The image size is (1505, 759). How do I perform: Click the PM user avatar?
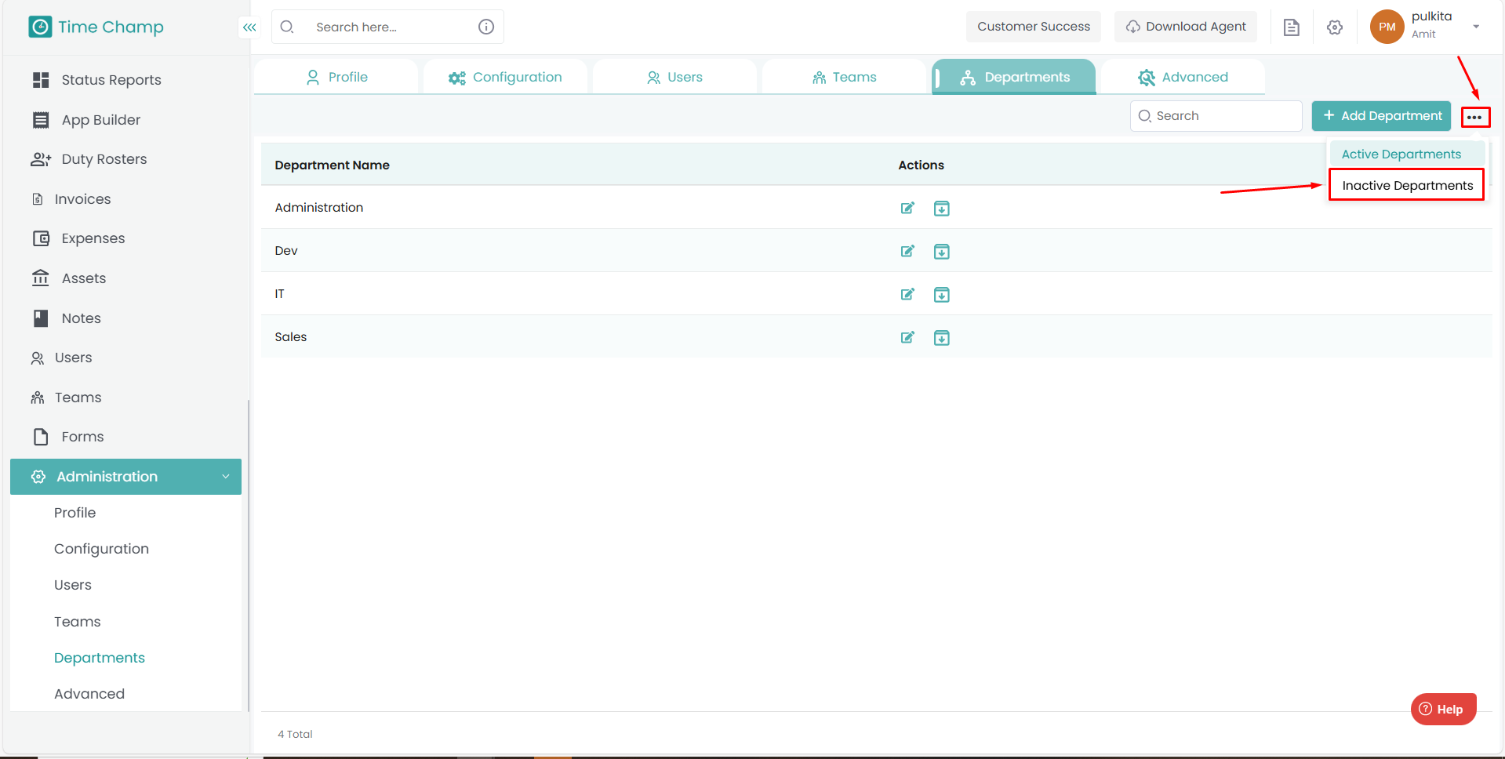(x=1387, y=27)
